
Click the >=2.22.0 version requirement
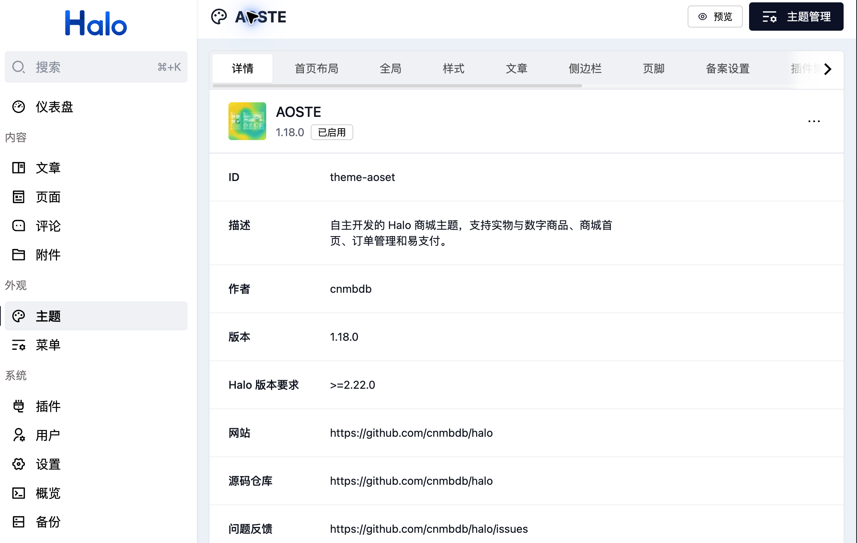click(x=352, y=385)
